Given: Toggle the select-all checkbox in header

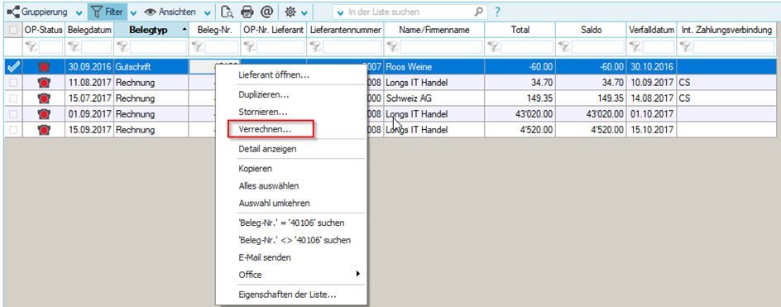Looking at the screenshot, I should [13, 30].
